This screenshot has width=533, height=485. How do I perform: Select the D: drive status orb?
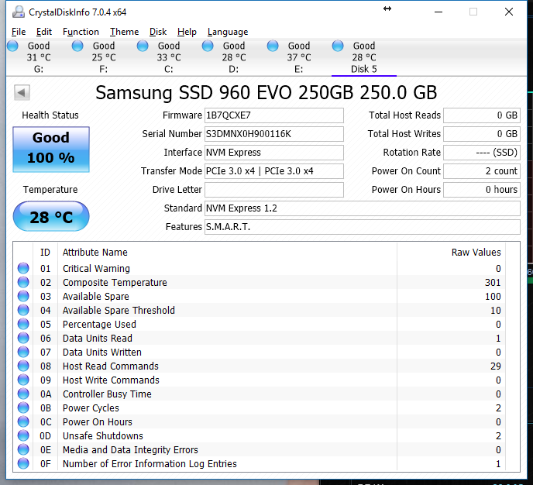[x=208, y=46]
